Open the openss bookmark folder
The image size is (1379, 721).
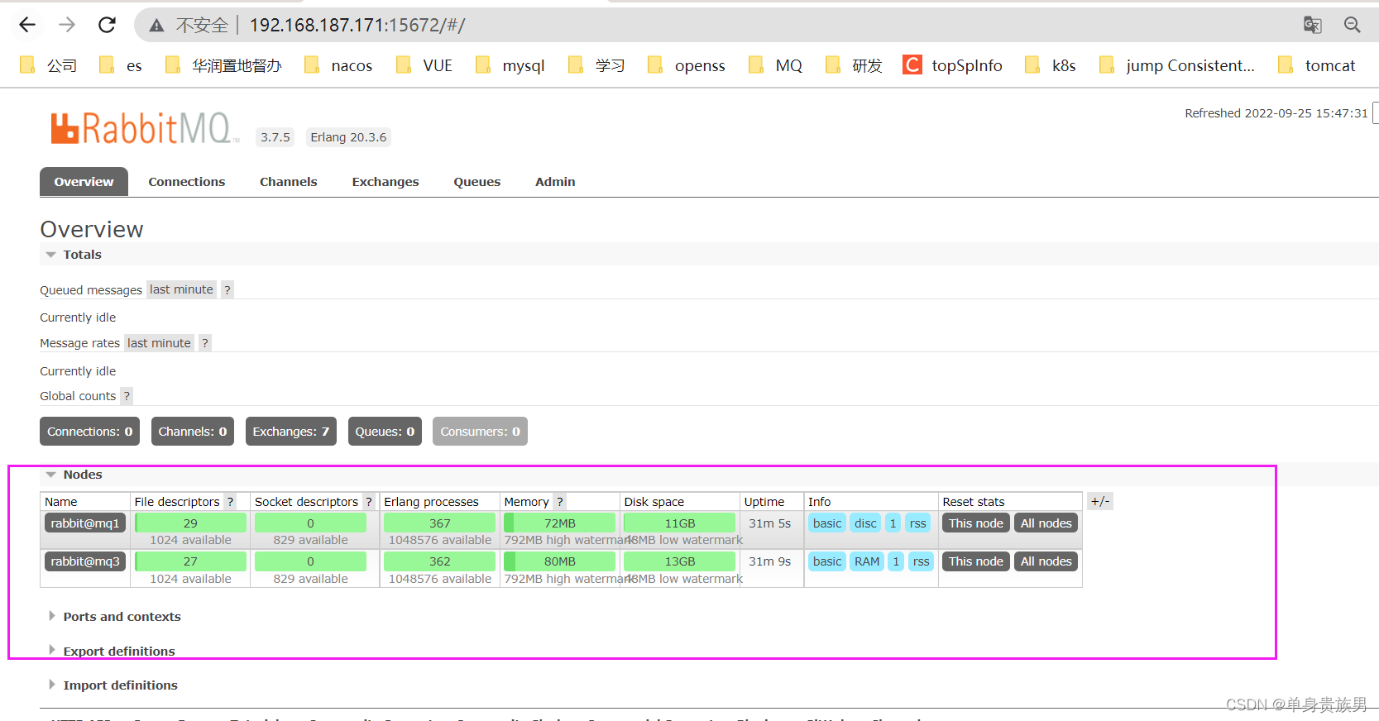click(687, 65)
